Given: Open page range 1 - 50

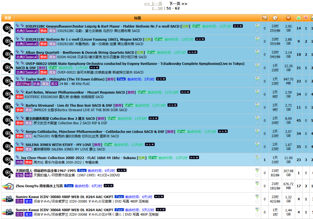Looking at the screenshot, I should (x=157, y=8).
